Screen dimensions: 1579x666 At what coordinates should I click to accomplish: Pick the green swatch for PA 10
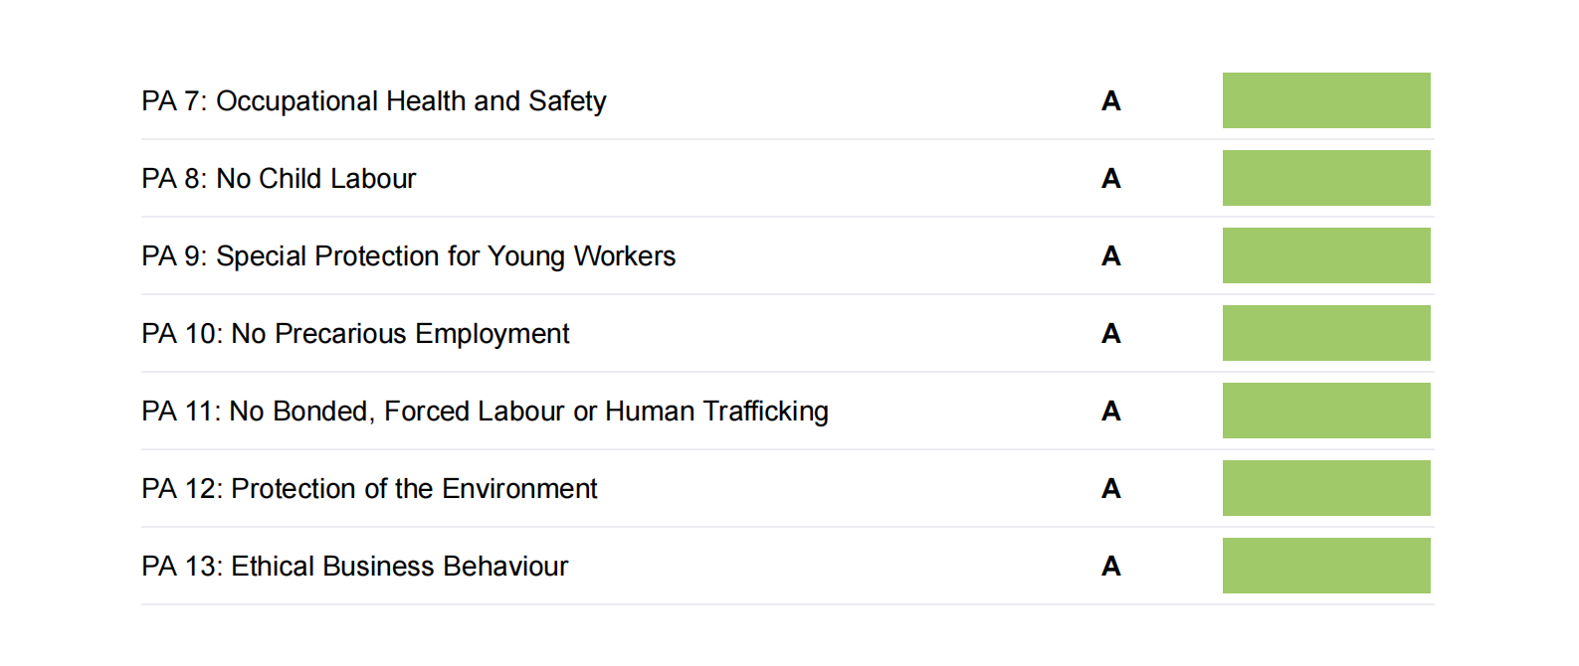click(1326, 333)
